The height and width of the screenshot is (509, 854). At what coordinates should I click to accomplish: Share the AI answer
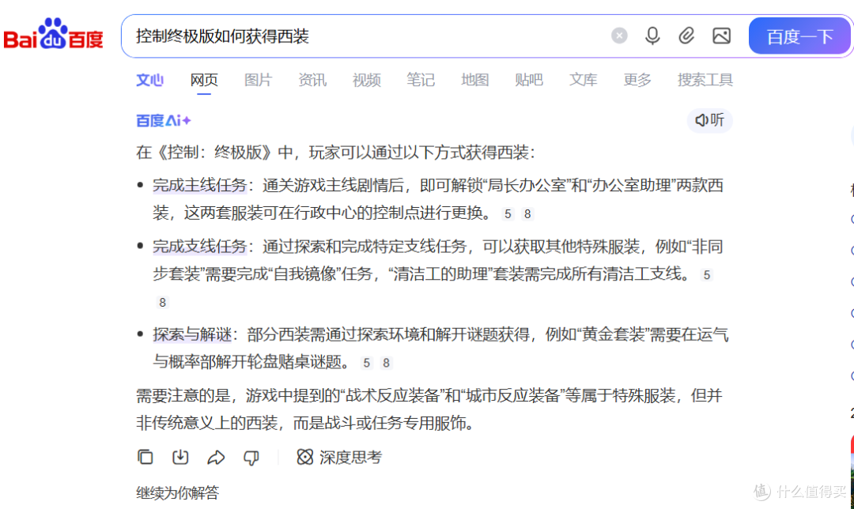pos(216,458)
